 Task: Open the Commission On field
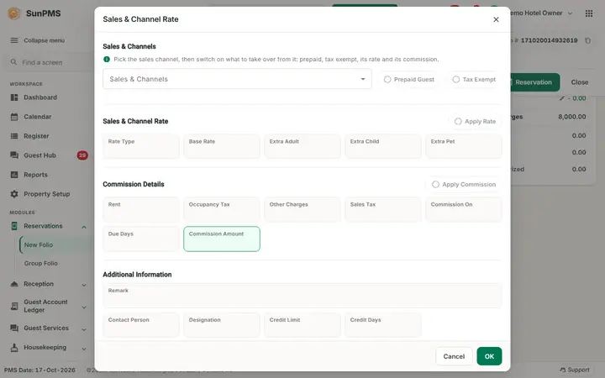click(463, 209)
